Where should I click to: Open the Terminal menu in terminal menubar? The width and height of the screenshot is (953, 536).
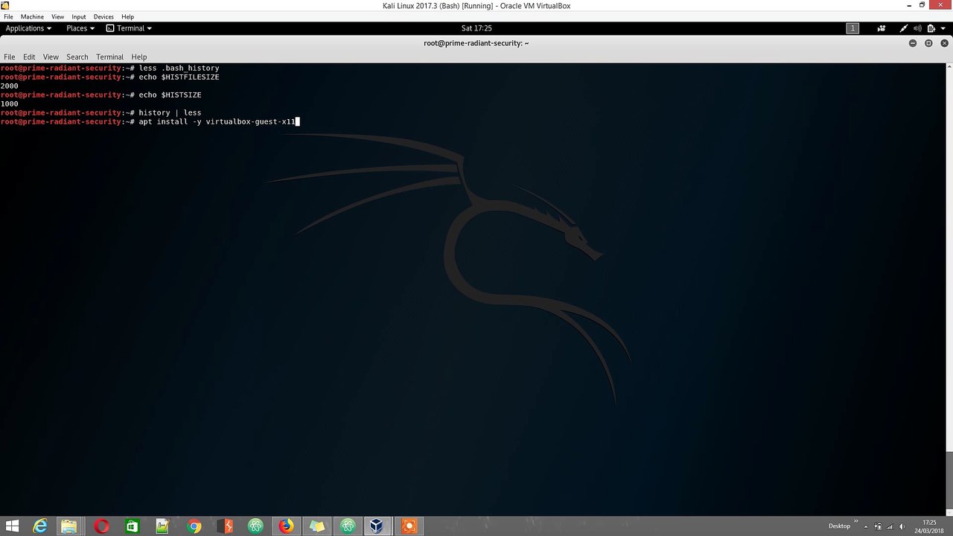[109, 57]
